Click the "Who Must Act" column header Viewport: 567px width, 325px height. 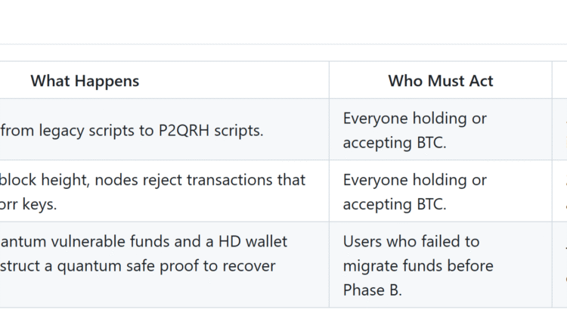pyautogui.click(x=440, y=81)
